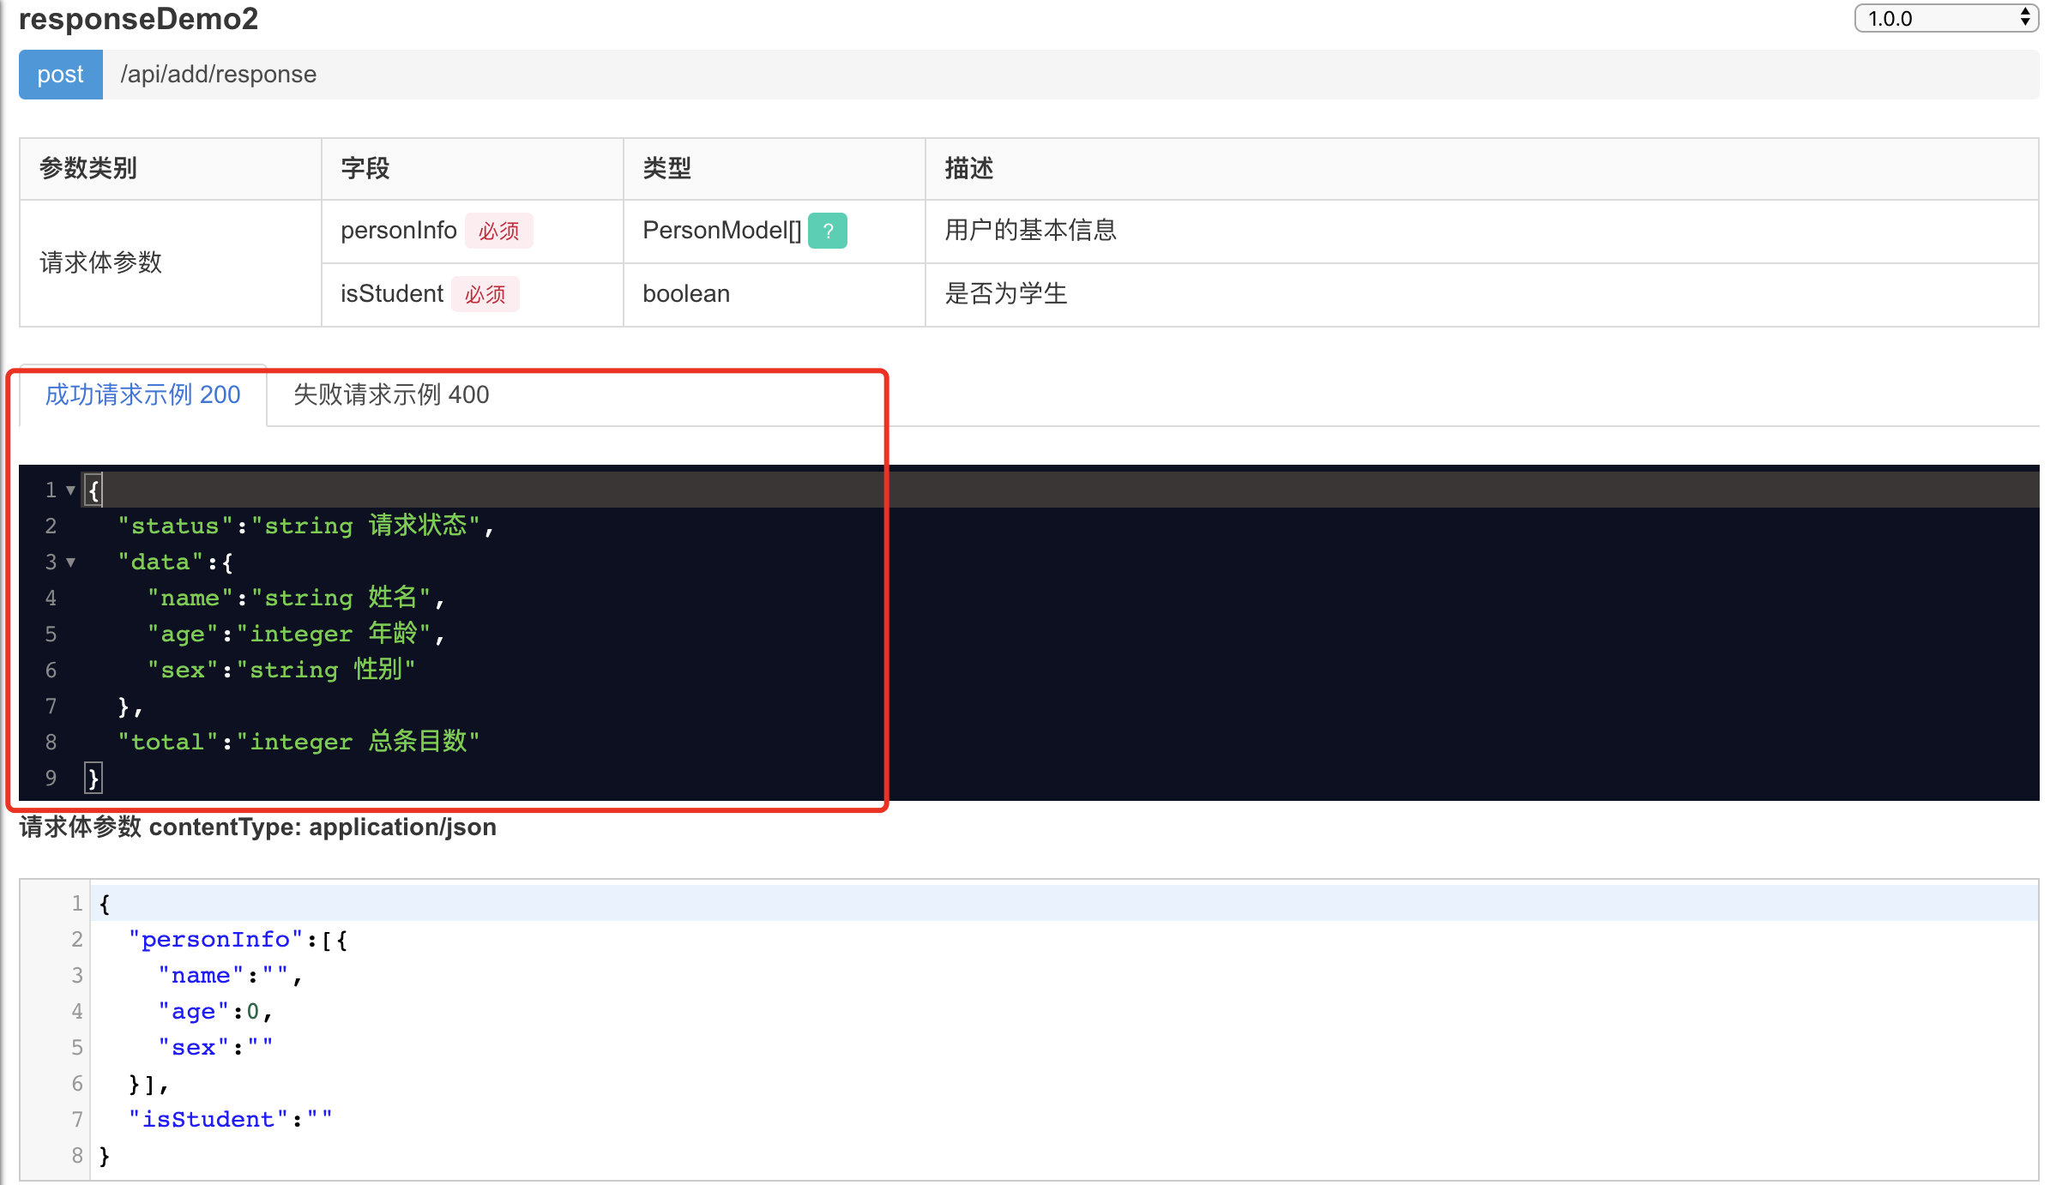Click the green question mark icon beside PersonModel[]
This screenshot has height=1185, width=2050.
pyautogui.click(x=827, y=231)
